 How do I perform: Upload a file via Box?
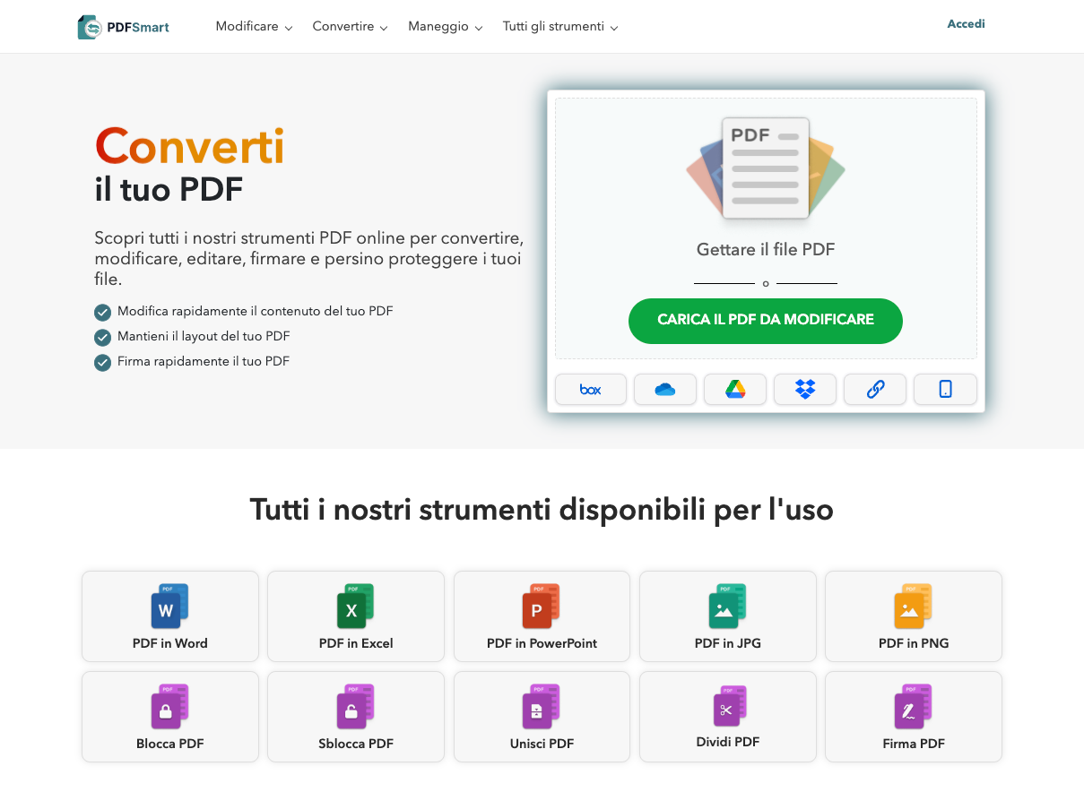[590, 389]
